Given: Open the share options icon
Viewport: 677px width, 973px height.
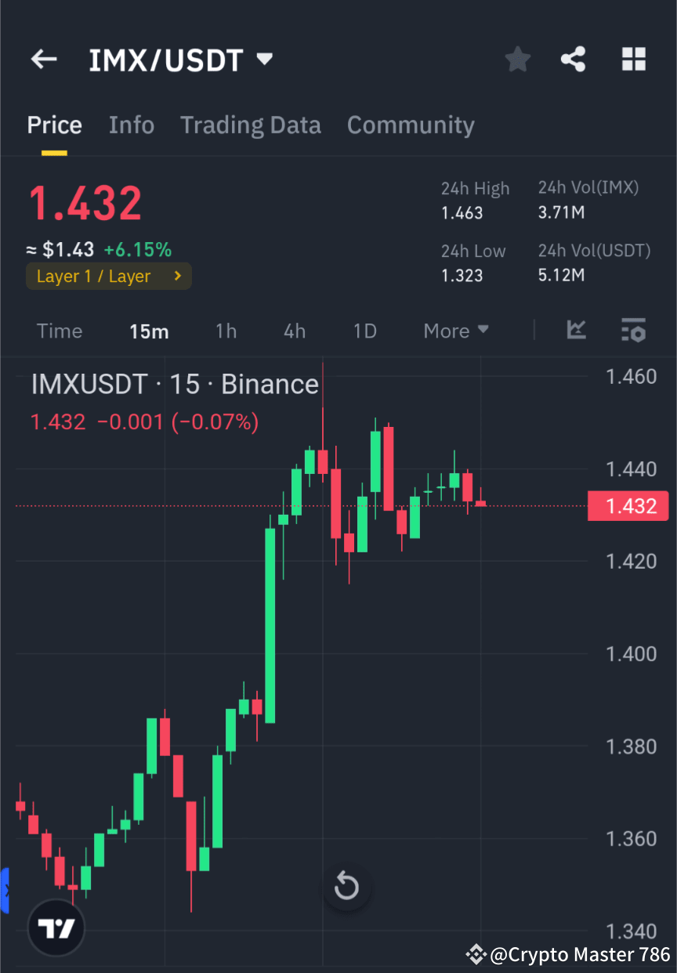Looking at the screenshot, I should [x=574, y=59].
